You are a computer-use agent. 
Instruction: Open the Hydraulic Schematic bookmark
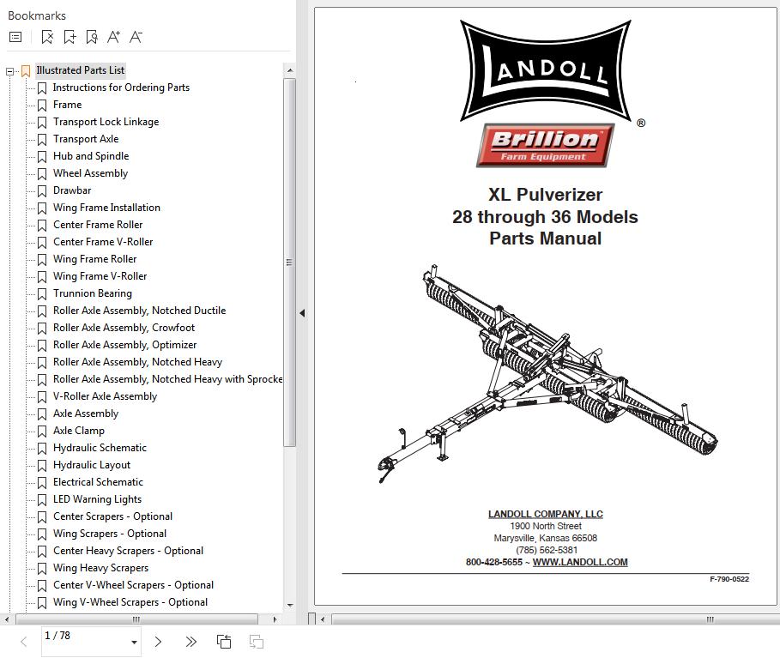click(x=100, y=448)
